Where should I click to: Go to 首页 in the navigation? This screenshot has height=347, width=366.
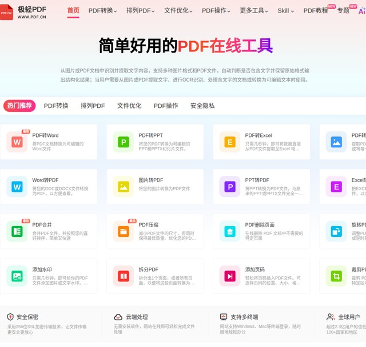tap(73, 10)
